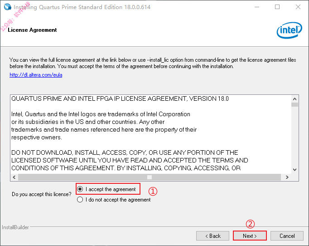Open the dl.altera.com/eula link
309x246 pixels.
36,75
